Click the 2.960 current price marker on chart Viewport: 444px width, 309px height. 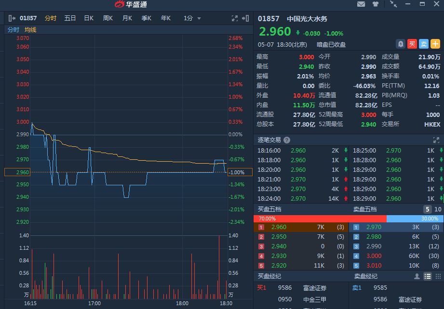click(17, 172)
